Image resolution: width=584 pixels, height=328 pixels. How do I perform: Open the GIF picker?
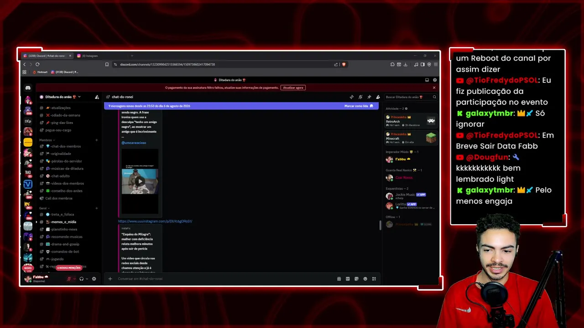(x=348, y=279)
